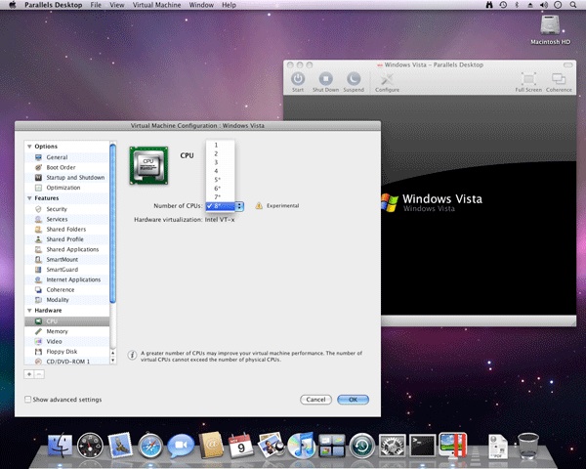Select Modality in sidebar

[x=66, y=300]
